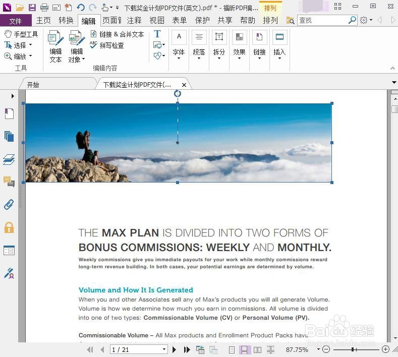Save the document with the floppy icon
The width and height of the screenshot is (398, 357).
coord(32,8)
